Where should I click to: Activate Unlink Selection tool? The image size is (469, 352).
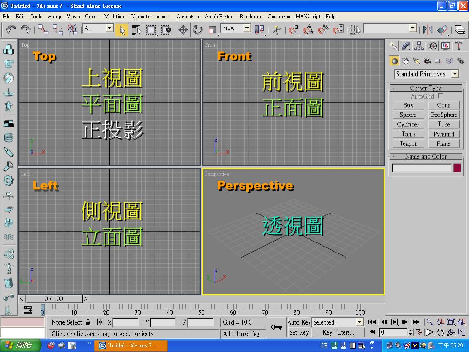coord(57,30)
